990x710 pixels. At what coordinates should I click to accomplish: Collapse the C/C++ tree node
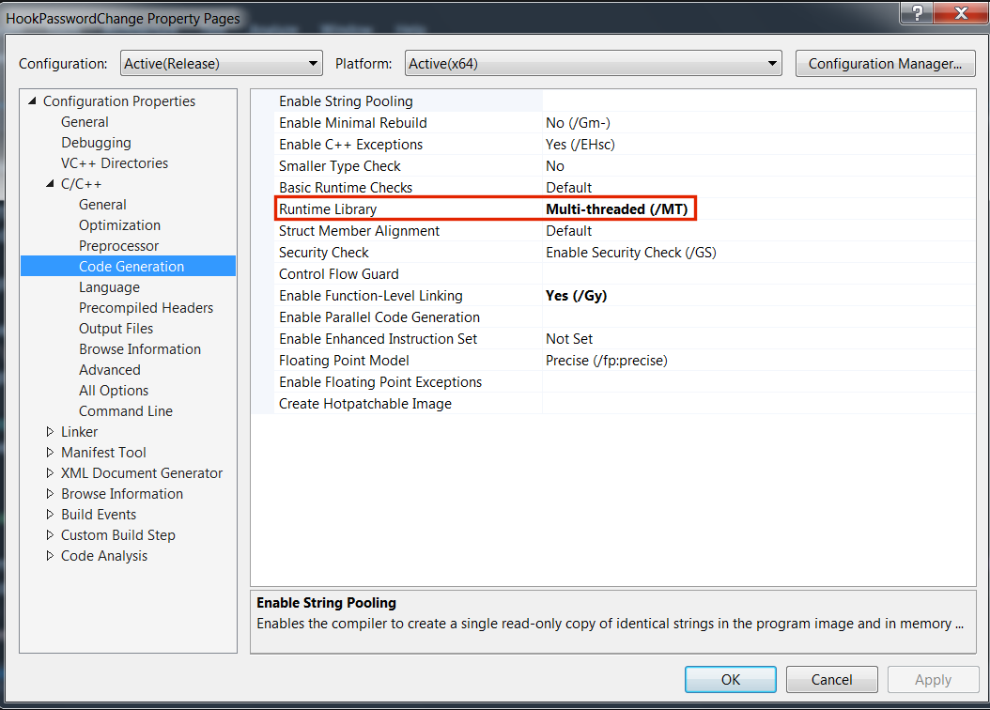coord(51,184)
